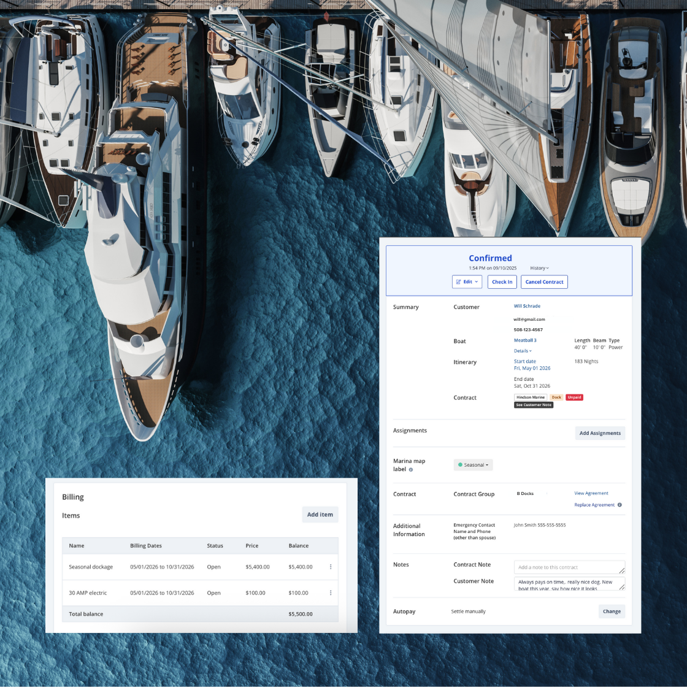
Task: Click the green Seasonal status dot
Action: coord(460,465)
